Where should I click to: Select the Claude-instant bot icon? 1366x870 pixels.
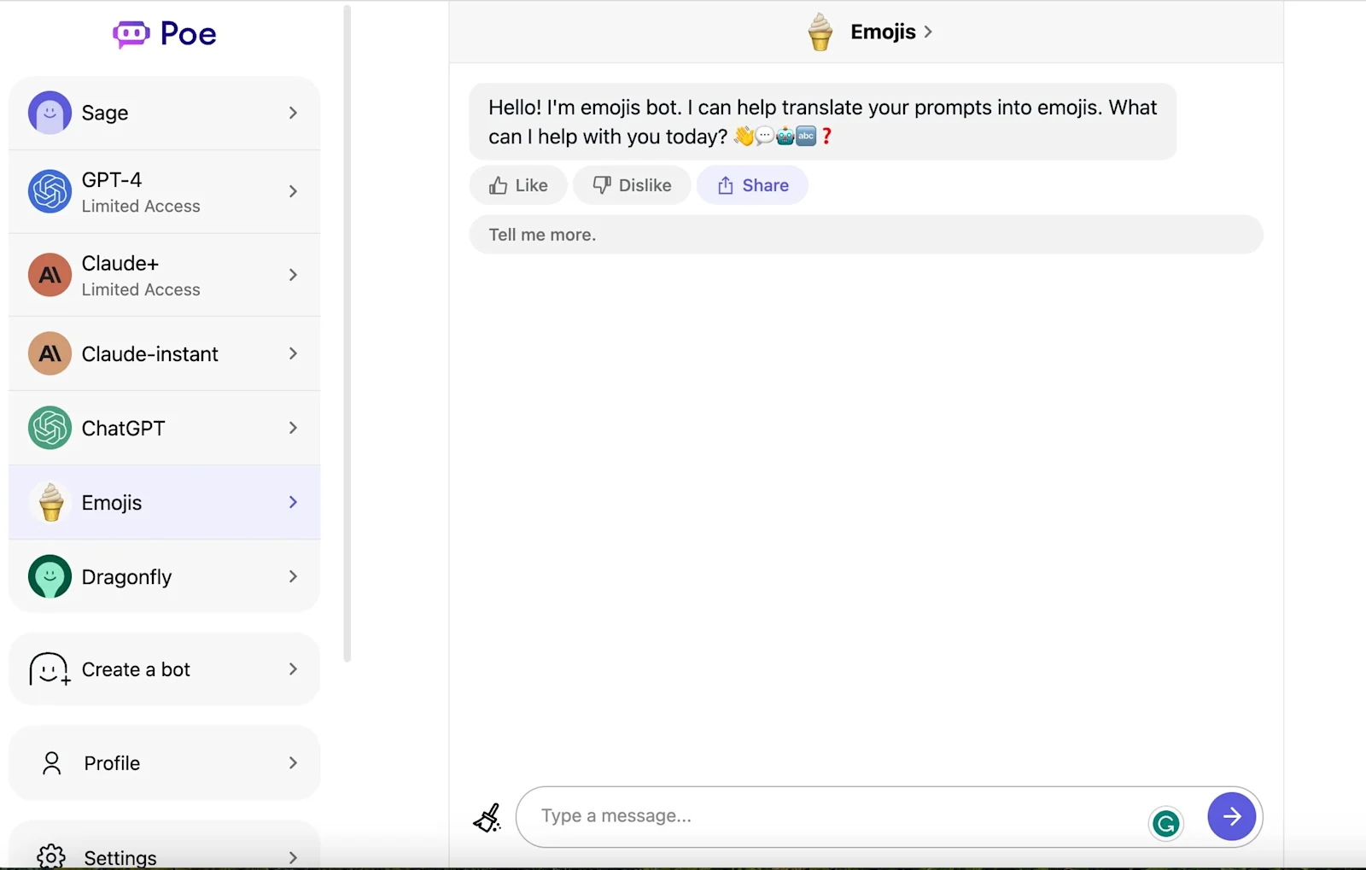point(50,353)
